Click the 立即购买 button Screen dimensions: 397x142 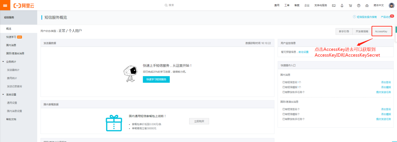[x=199, y=121]
